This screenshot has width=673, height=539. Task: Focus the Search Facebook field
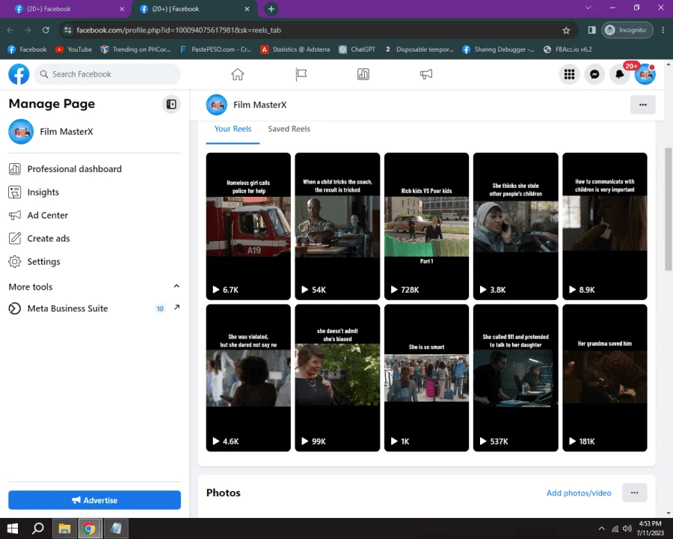[107, 74]
